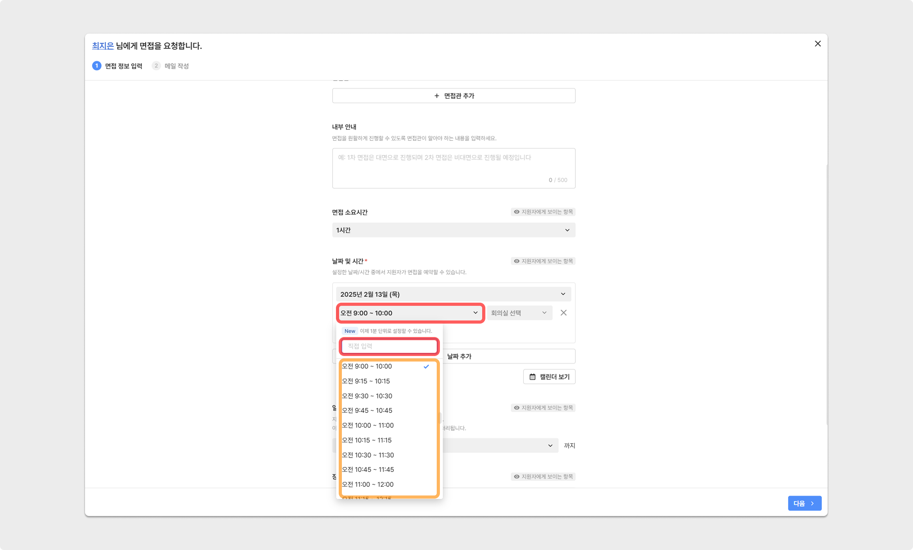Click the step 1 circle icon
This screenshot has height=550, width=913.
click(96, 66)
